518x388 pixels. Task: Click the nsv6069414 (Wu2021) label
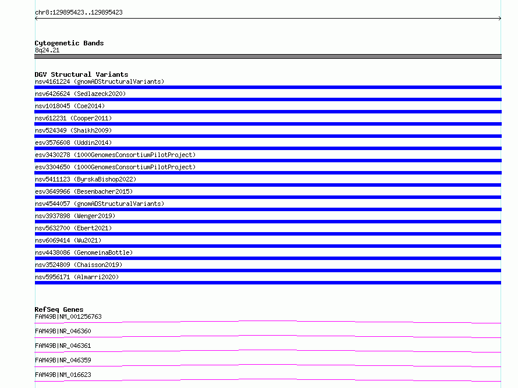68,240
